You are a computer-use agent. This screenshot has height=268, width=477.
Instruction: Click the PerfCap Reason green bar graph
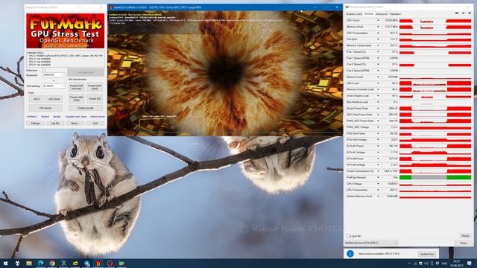coord(435,177)
